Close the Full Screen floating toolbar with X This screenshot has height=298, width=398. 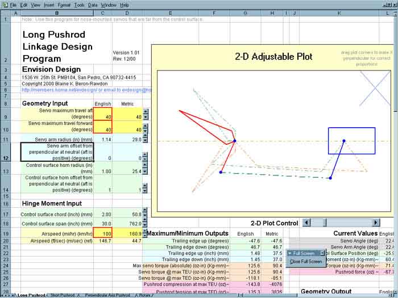click(x=323, y=253)
